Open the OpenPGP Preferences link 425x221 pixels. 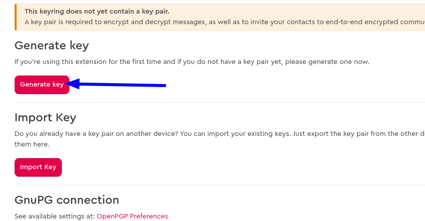[132, 216]
